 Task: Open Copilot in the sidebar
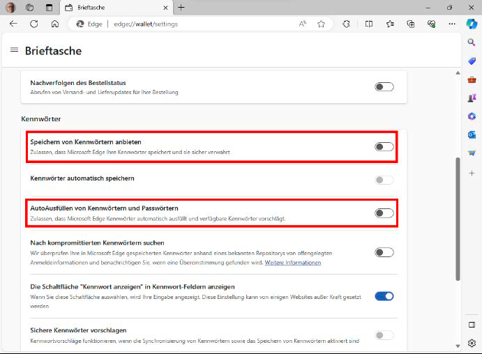[x=472, y=24]
